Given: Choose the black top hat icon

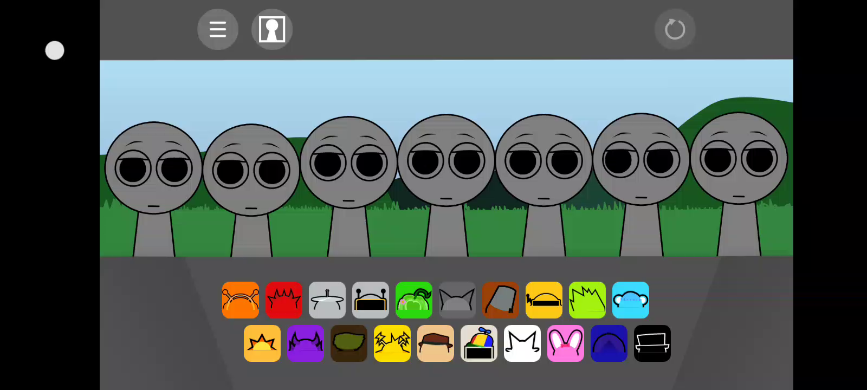Looking at the screenshot, I should coord(652,343).
